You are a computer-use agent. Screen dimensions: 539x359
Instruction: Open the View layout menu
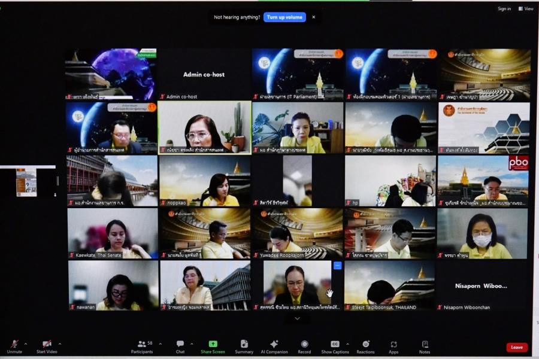[x=525, y=9]
